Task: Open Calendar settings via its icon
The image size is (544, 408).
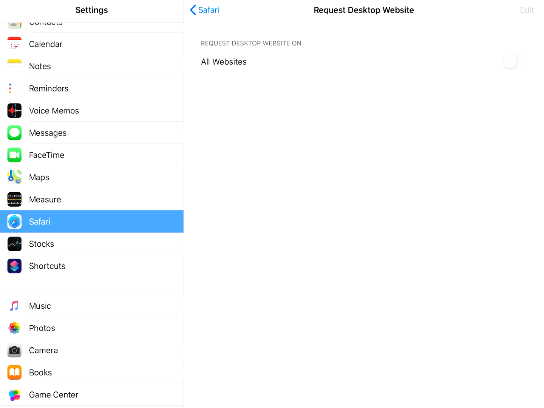Action: tap(14, 44)
